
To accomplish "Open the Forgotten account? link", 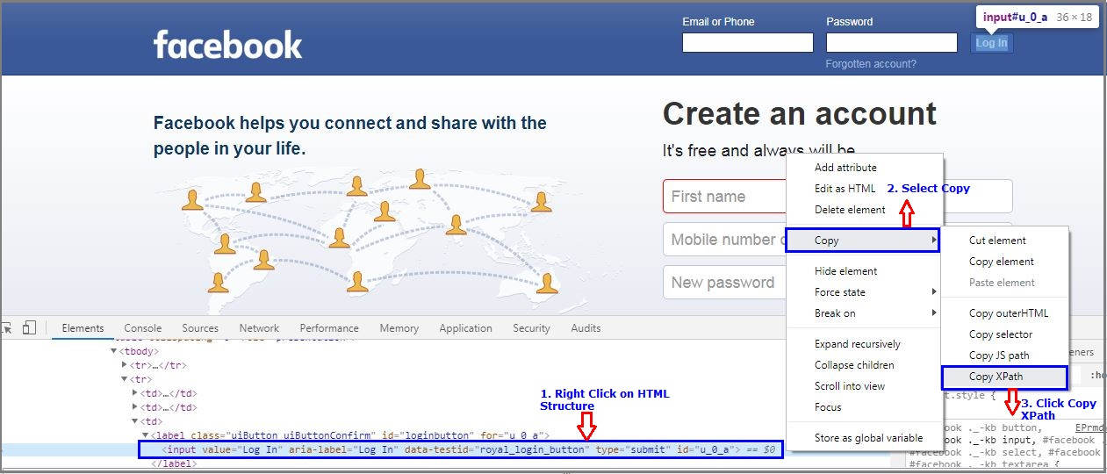I will click(871, 64).
